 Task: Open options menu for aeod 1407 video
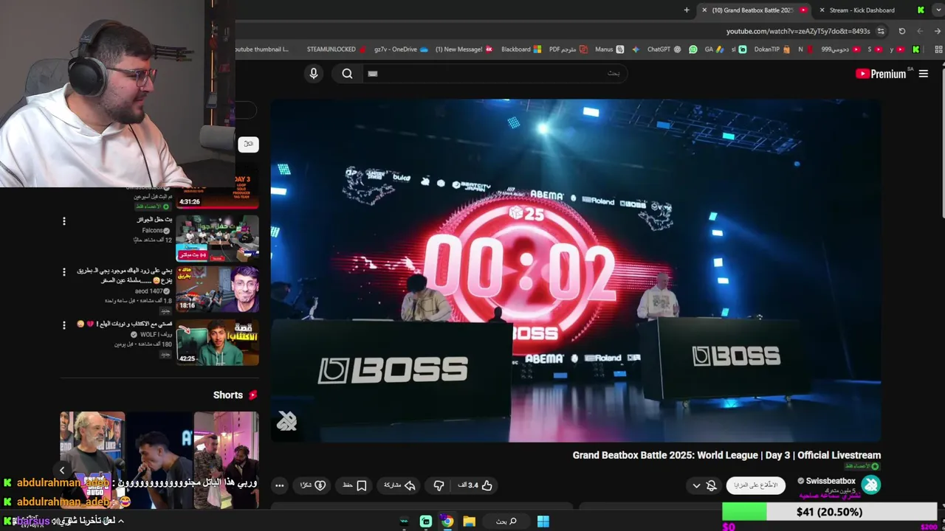(64, 272)
